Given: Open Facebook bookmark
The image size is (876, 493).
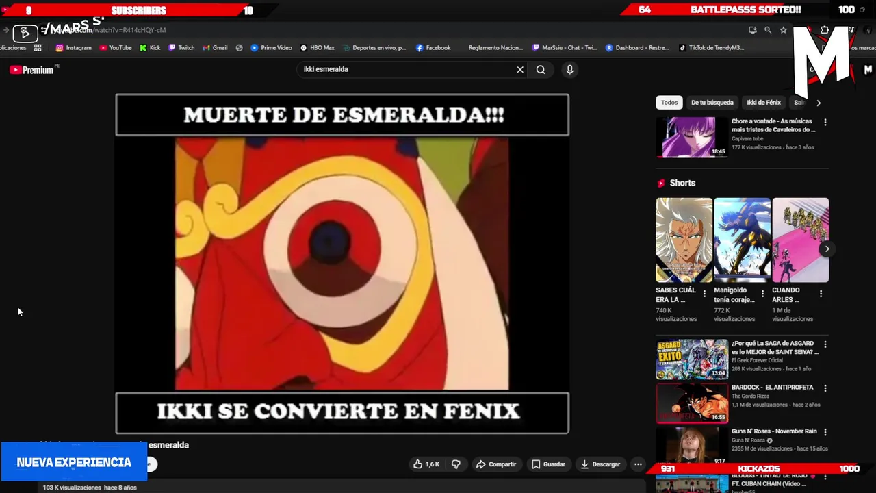Looking at the screenshot, I should pyautogui.click(x=433, y=48).
